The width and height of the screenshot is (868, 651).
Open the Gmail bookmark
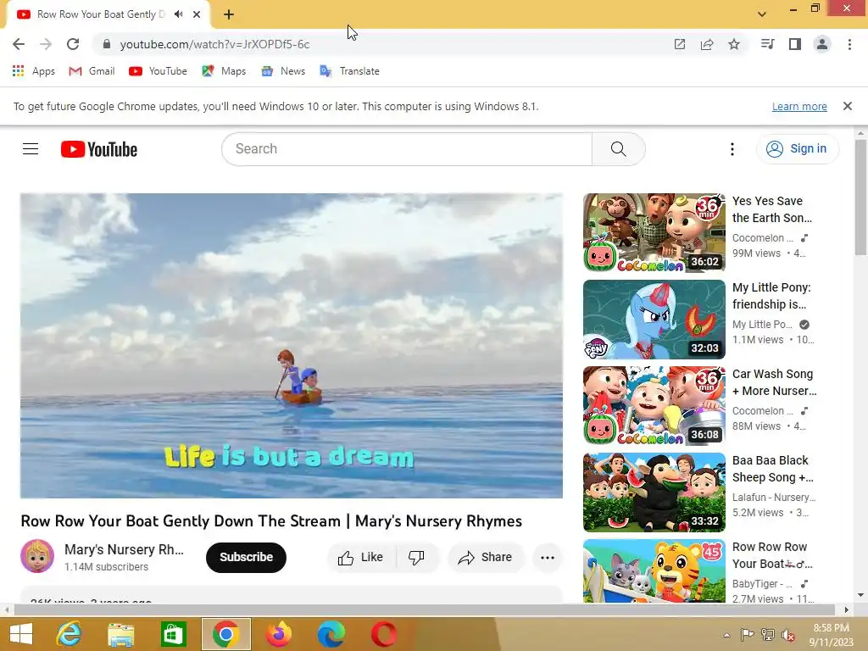click(92, 71)
